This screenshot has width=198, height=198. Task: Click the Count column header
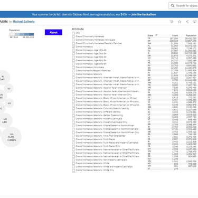coord(175,35)
